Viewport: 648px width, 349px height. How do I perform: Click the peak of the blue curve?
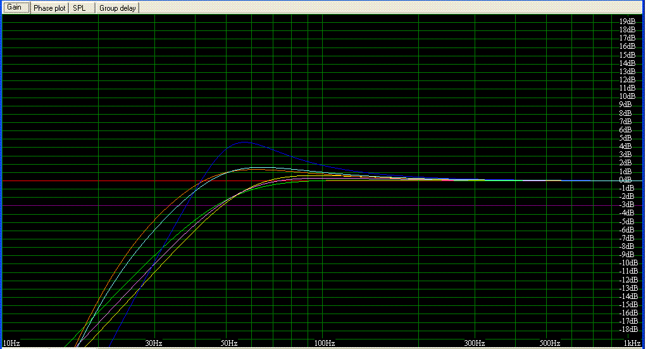tap(244, 142)
